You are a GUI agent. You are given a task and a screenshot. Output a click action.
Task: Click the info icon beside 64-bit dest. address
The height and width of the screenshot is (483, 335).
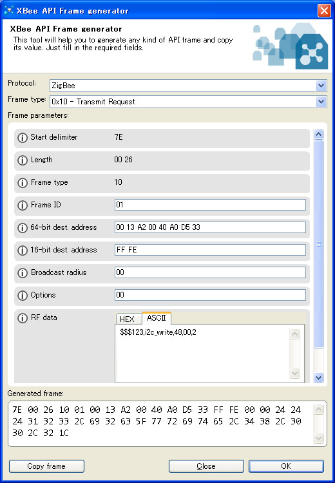tap(22, 227)
